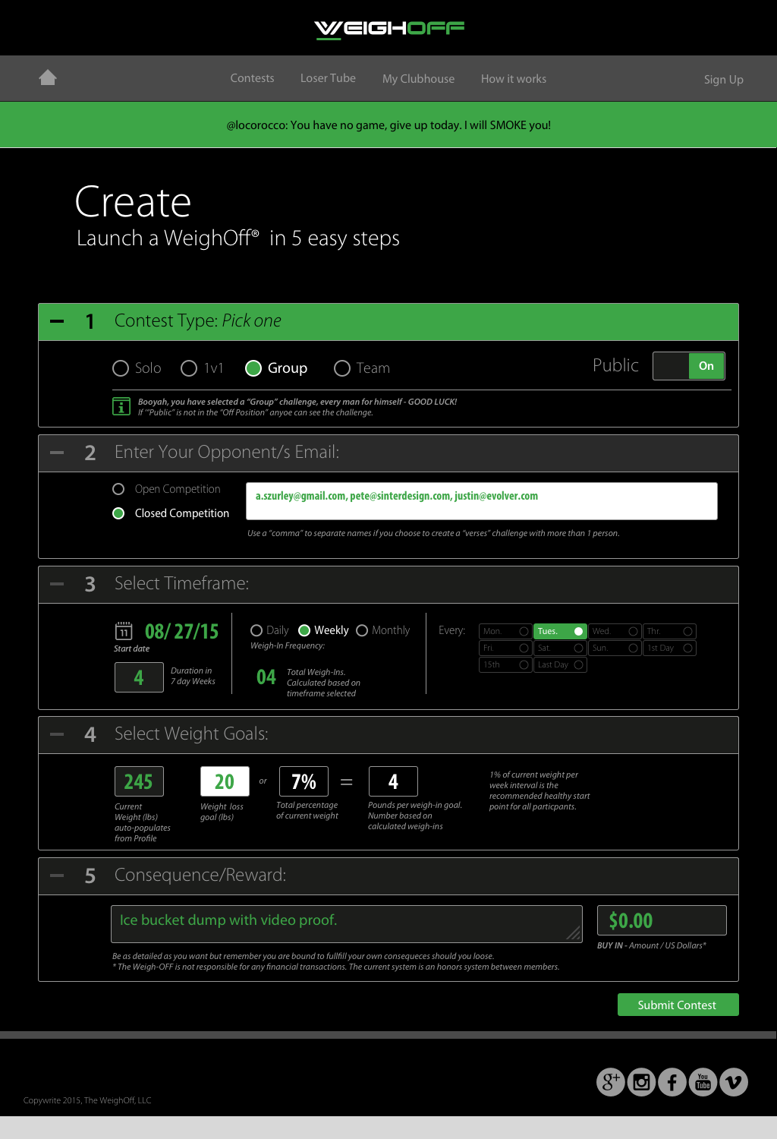This screenshot has width=777, height=1139.
Task: Pick Last Day weigh-in option
Action: coord(560,664)
